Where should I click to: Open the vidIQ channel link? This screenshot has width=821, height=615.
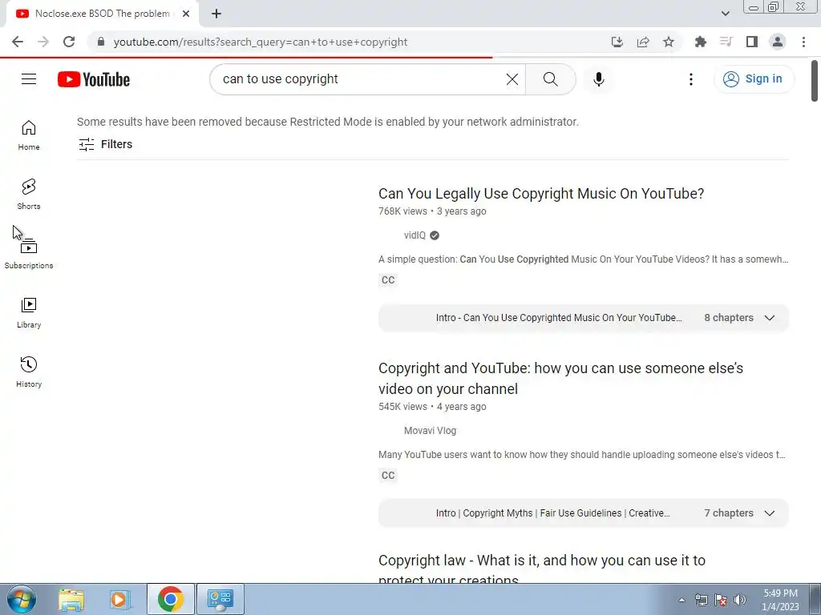tap(415, 235)
